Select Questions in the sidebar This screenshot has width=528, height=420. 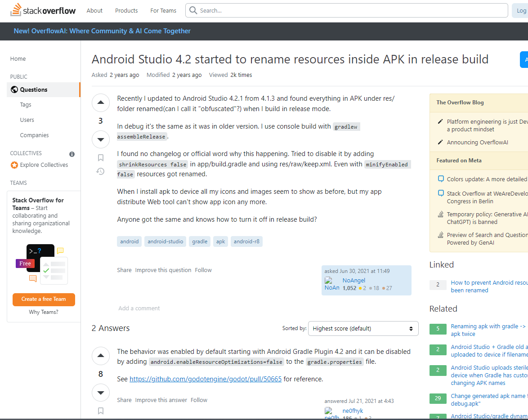point(44,89)
